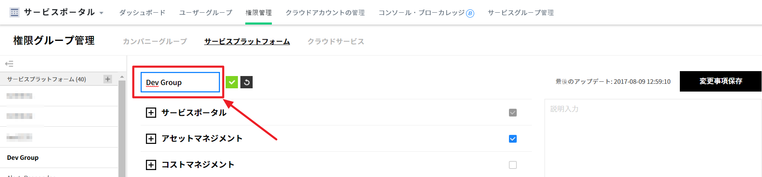Go to the ダッシュボード menu
Screen dimensions: 762x177
pyautogui.click(x=142, y=13)
